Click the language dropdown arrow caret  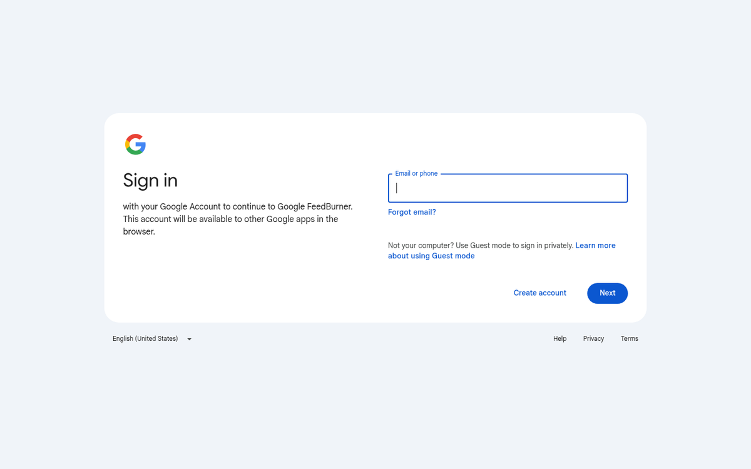tap(189, 339)
